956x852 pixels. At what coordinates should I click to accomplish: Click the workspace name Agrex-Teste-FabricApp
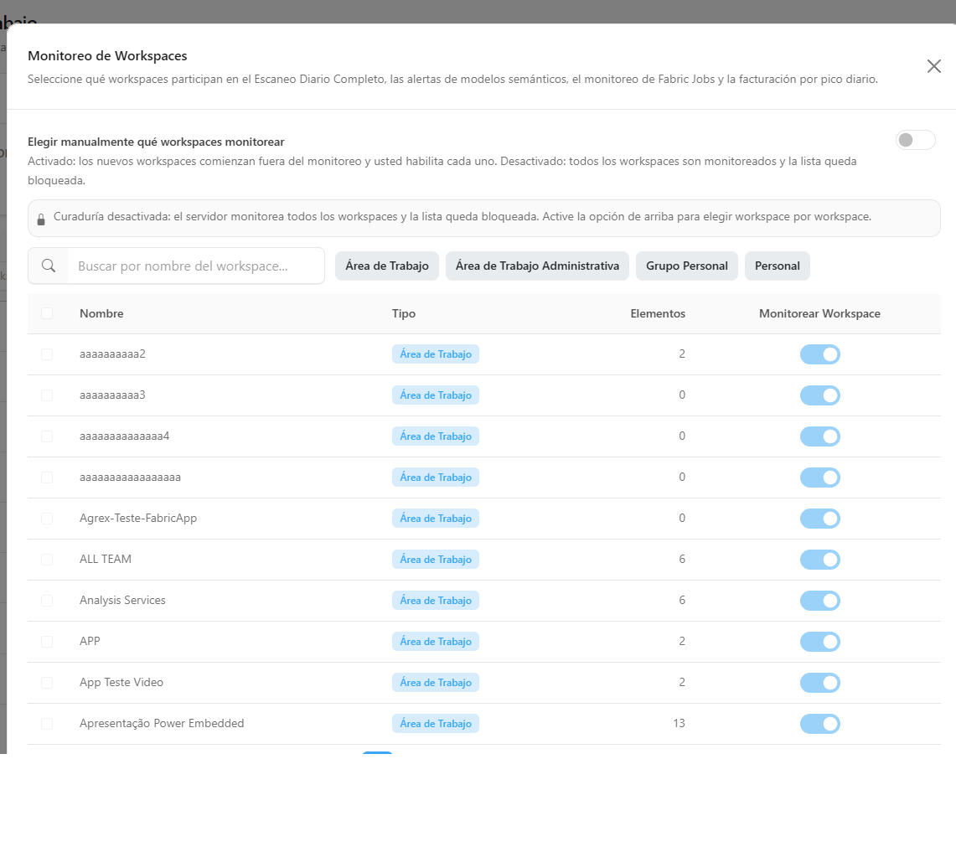137,518
